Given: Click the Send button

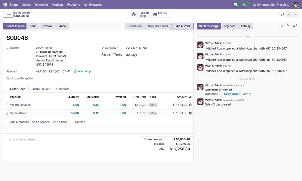Looking at the screenshot, I should click(33, 26).
